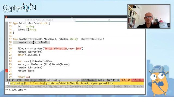Click the closing brace on line 15

pyautogui.click(x=13, y=33)
